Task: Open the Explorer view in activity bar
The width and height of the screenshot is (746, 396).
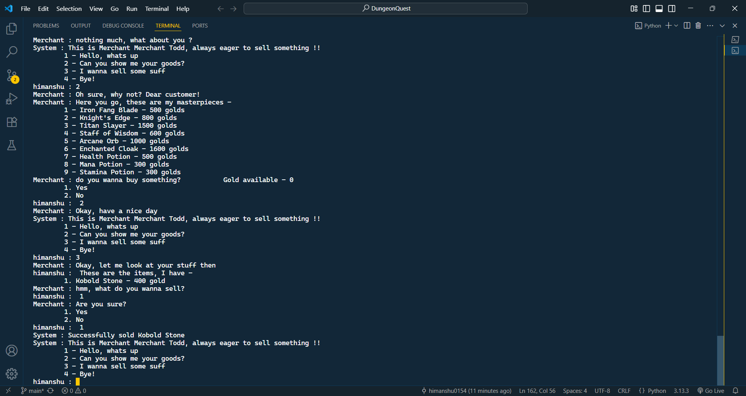Action: pos(12,29)
